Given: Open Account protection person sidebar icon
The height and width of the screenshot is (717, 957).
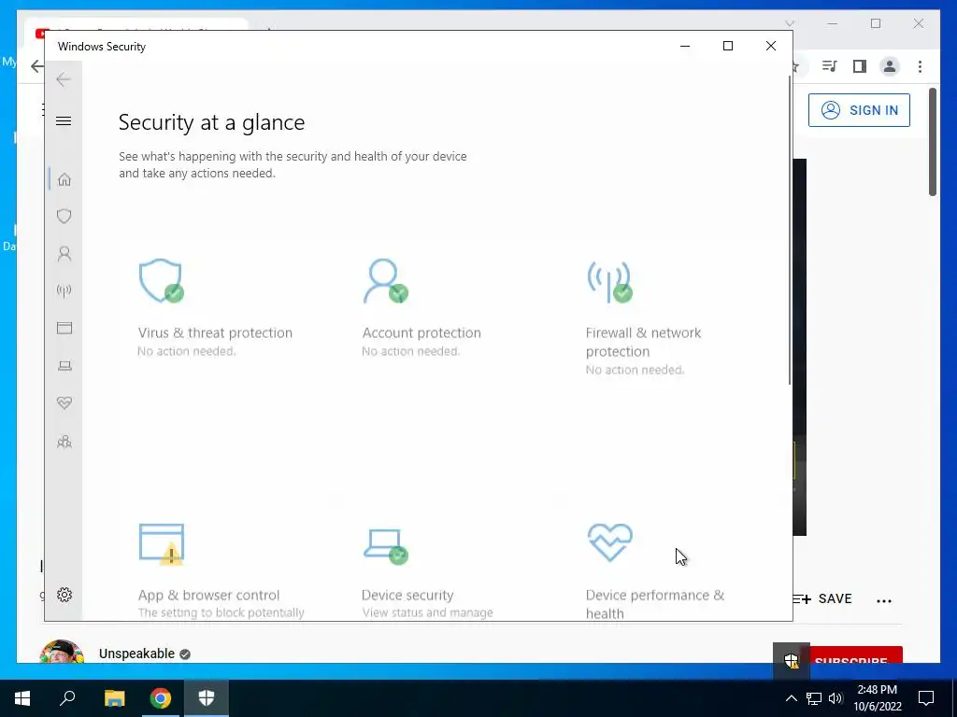Looking at the screenshot, I should (64, 254).
